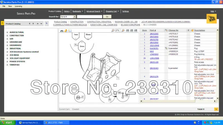223x125 pixels.
Task: Click the supersession icon in table header
Action: (x=166, y=30)
